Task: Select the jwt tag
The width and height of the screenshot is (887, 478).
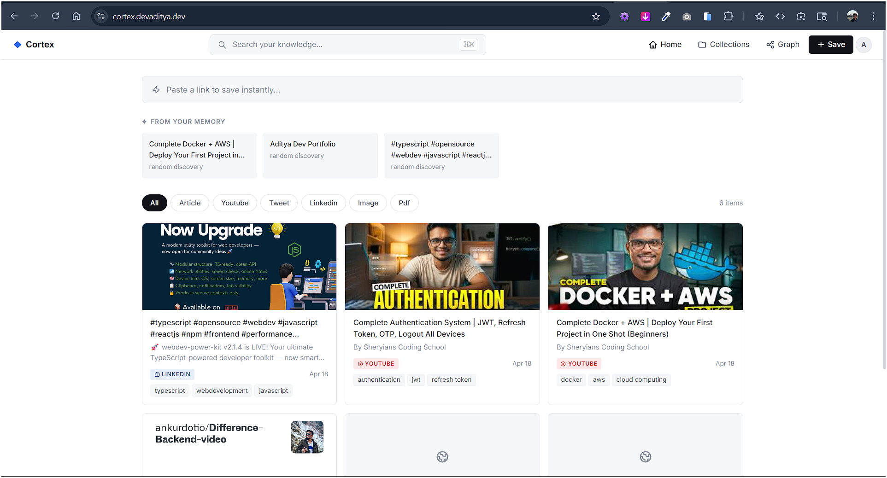Action: click(x=416, y=380)
